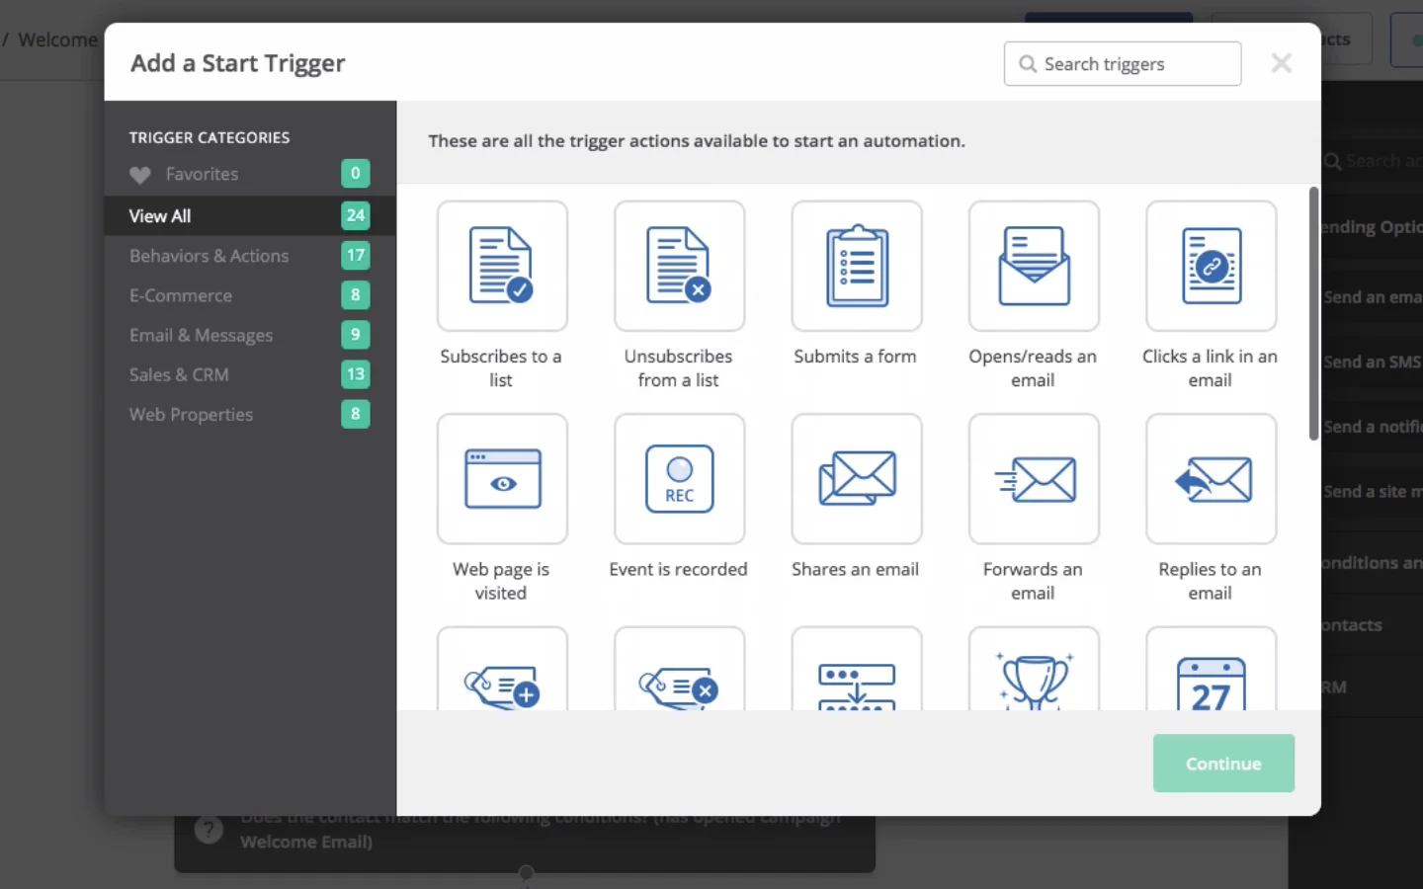The width and height of the screenshot is (1423, 889).
Task: Click the 'Event is recorded' label text
Action: point(679,569)
